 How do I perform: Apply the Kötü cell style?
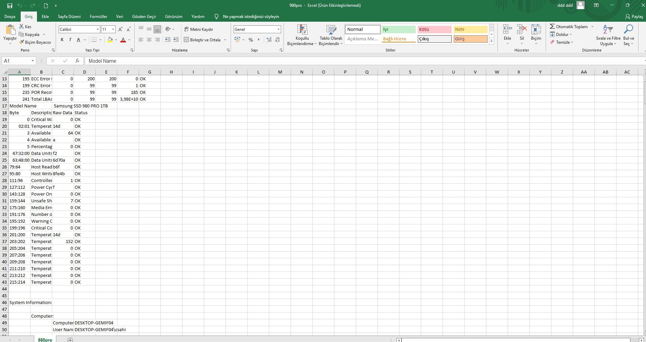435,29
